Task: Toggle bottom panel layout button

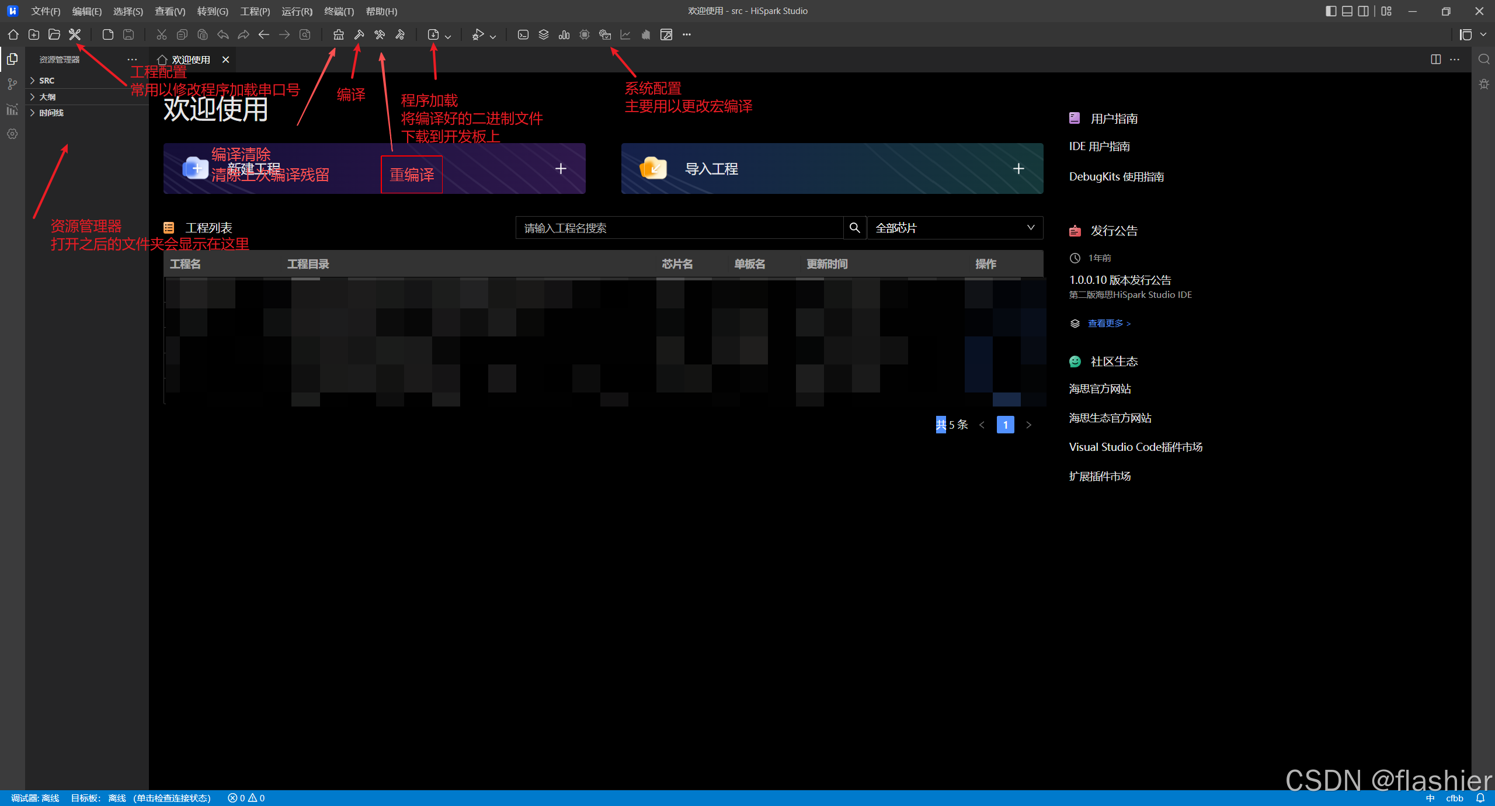Action: click(x=1347, y=11)
